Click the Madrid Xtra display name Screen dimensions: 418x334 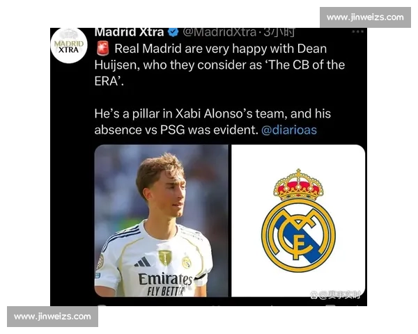[129, 32]
